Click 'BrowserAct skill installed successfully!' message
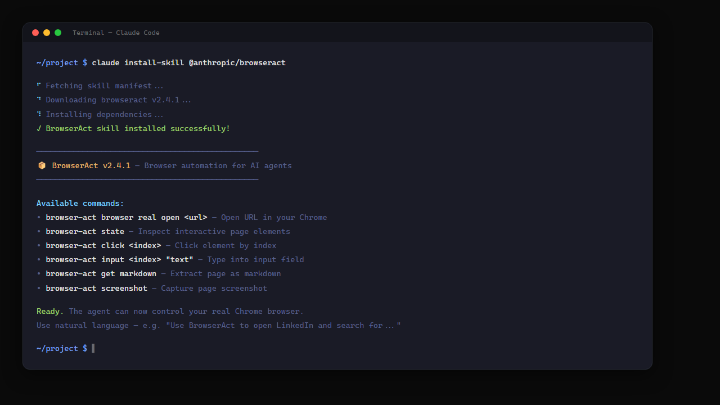 pos(138,128)
